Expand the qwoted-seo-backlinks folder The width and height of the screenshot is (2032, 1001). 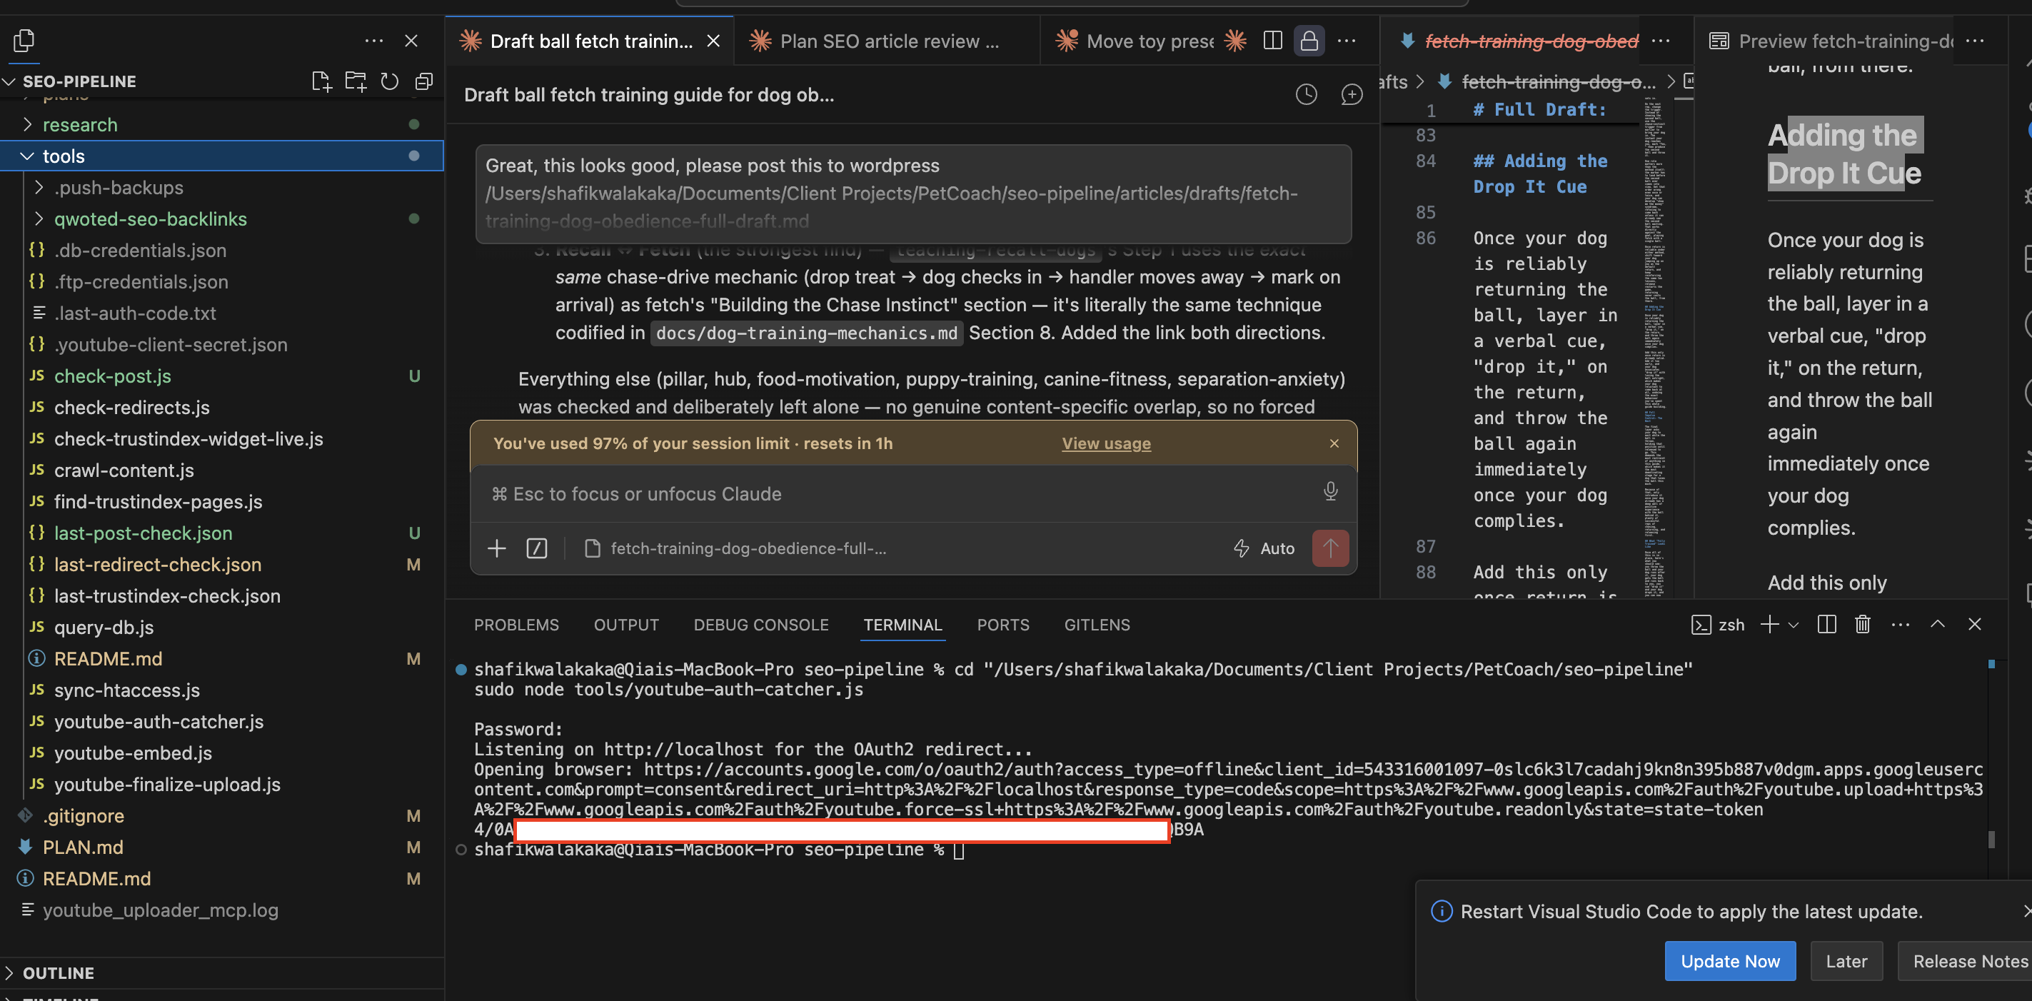pyautogui.click(x=221, y=218)
